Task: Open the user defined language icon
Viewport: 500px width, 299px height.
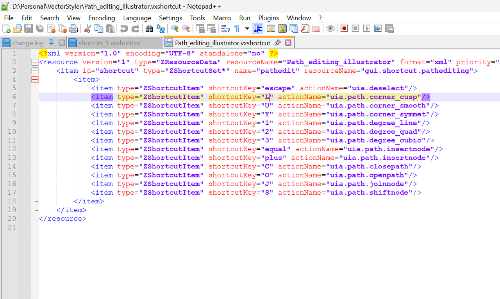Action: pos(271,29)
